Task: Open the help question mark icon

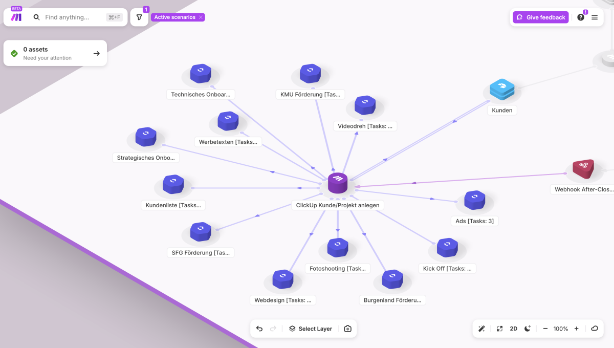Action: (x=581, y=17)
